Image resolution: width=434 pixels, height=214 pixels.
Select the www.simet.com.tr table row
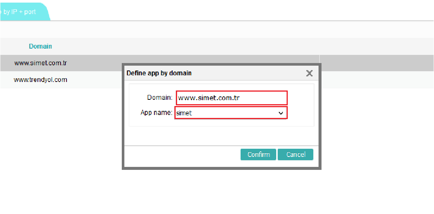point(40,63)
